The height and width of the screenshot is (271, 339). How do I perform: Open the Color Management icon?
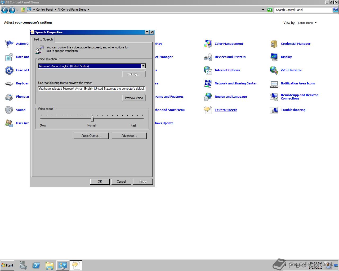coord(208,44)
